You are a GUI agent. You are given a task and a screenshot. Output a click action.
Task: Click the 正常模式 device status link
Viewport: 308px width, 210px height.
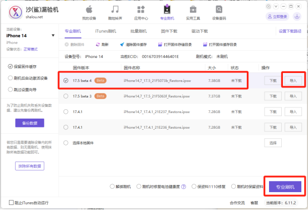(x=31, y=49)
